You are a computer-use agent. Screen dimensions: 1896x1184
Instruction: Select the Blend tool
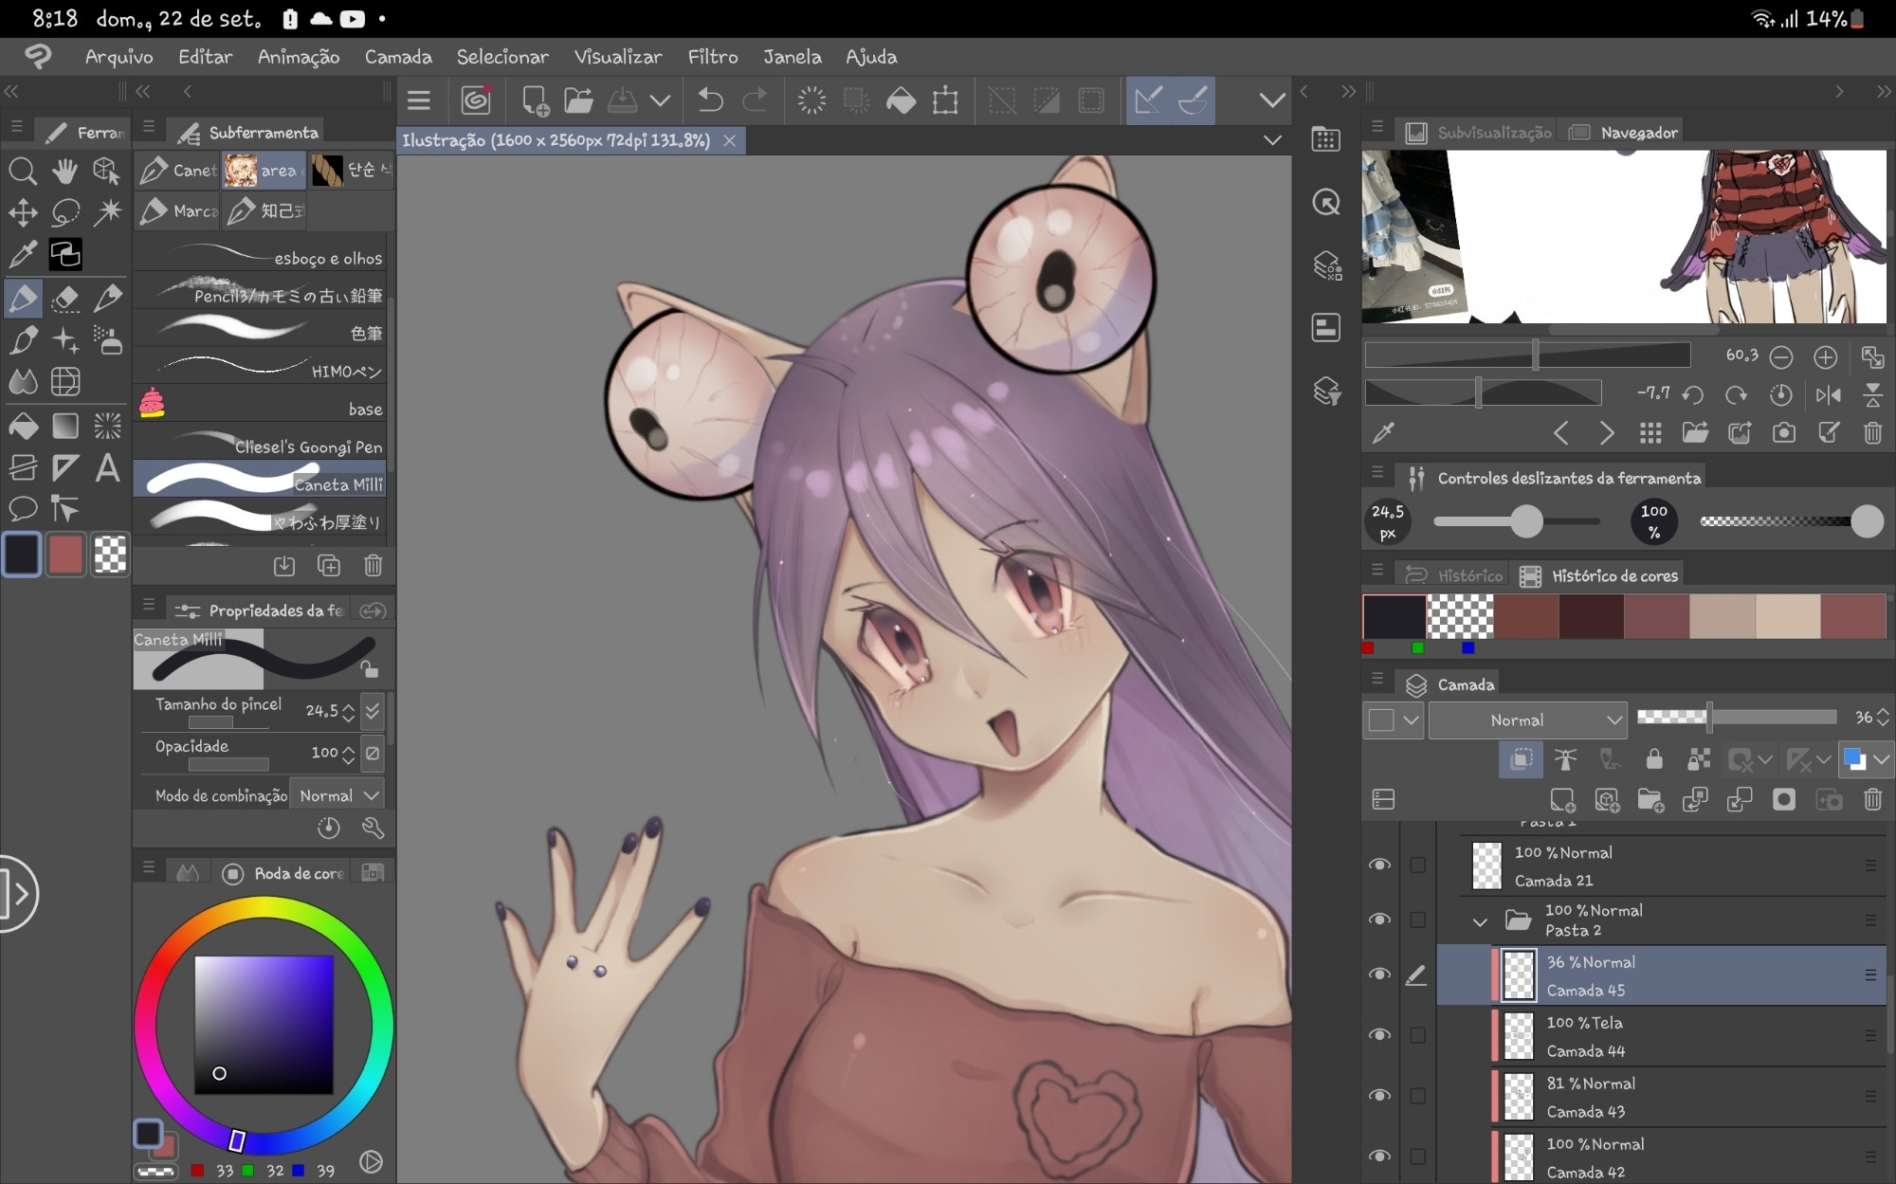pos(22,382)
